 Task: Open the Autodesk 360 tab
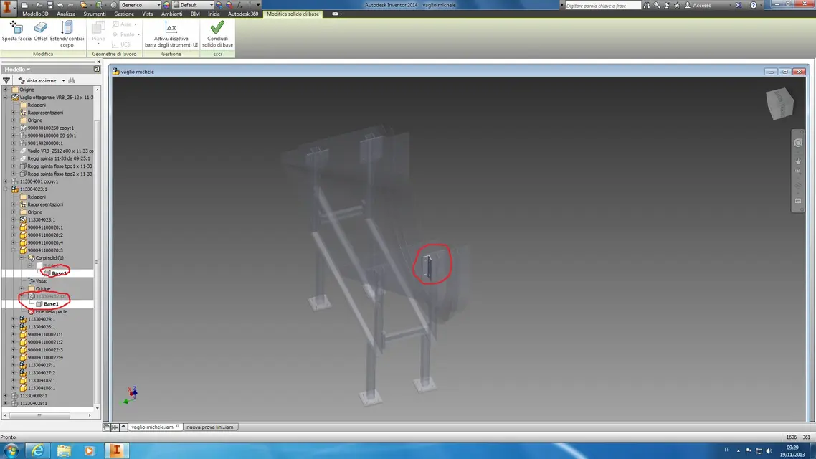pyautogui.click(x=243, y=14)
